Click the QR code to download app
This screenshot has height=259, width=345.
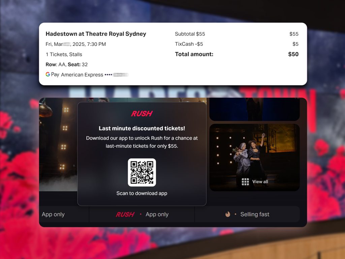click(x=142, y=172)
